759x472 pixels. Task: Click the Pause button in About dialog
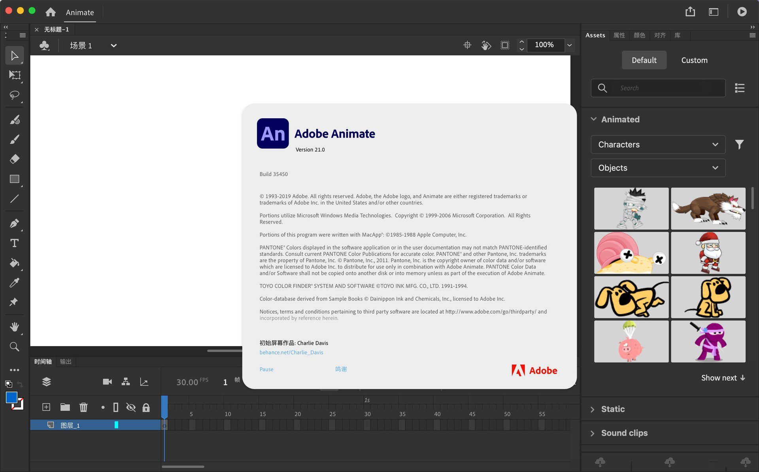pyautogui.click(x=266, y=370)
